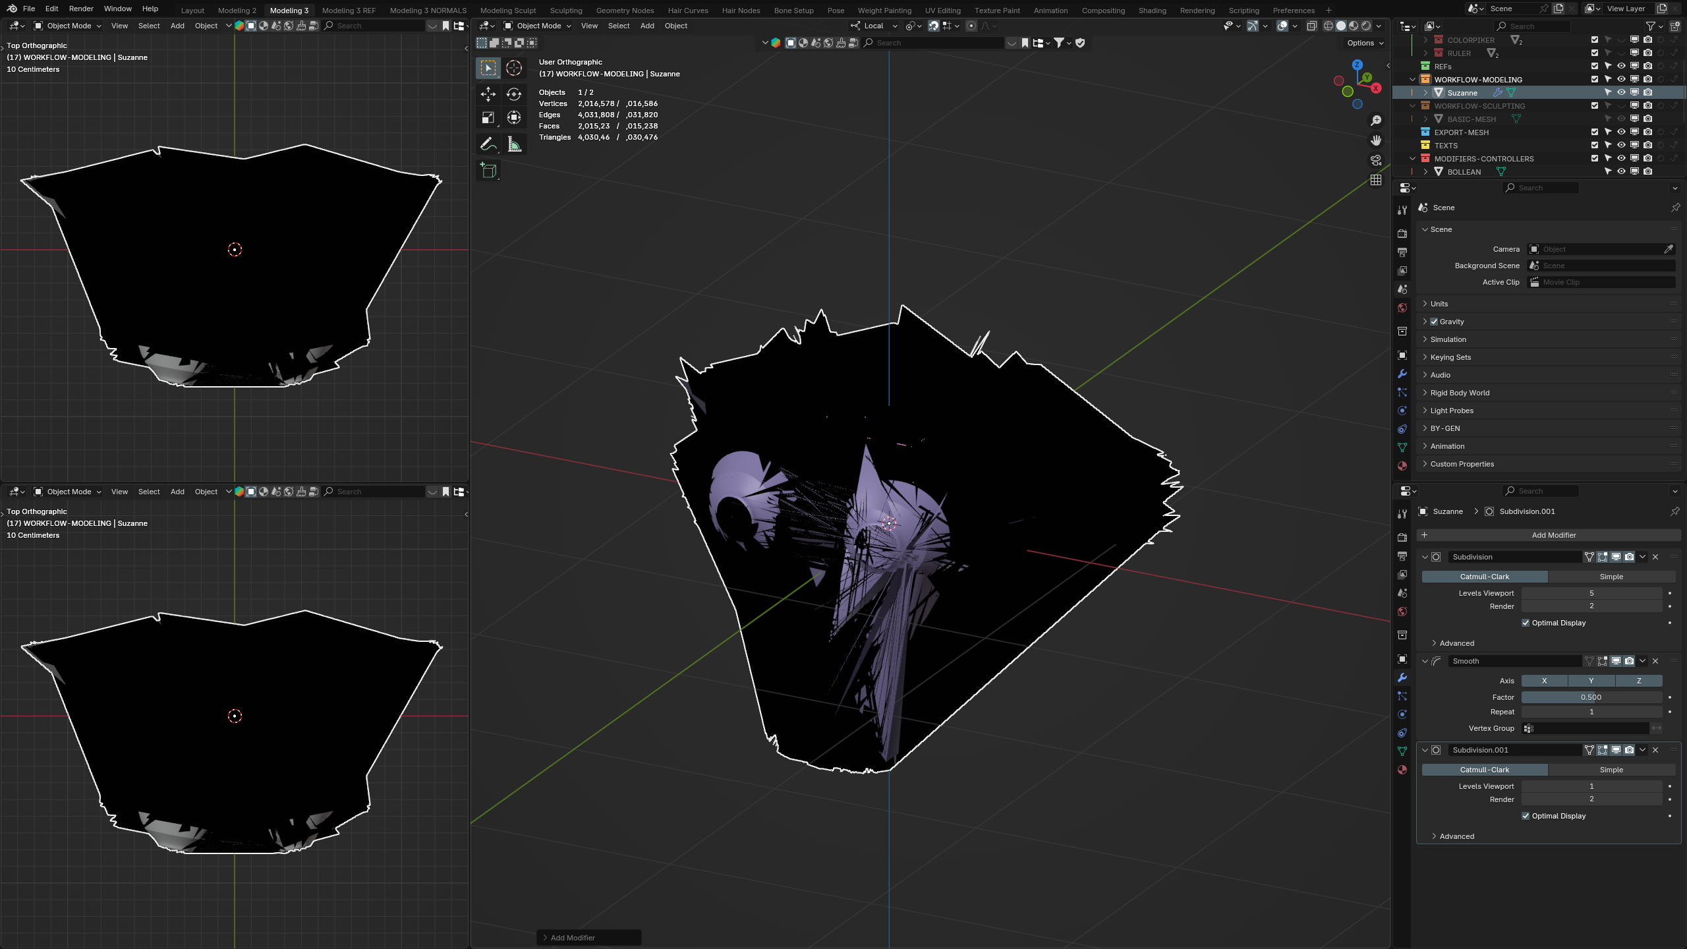Hide Suzanne using its eye icon
1687x949 pixels.
(x=1621, y=93)
